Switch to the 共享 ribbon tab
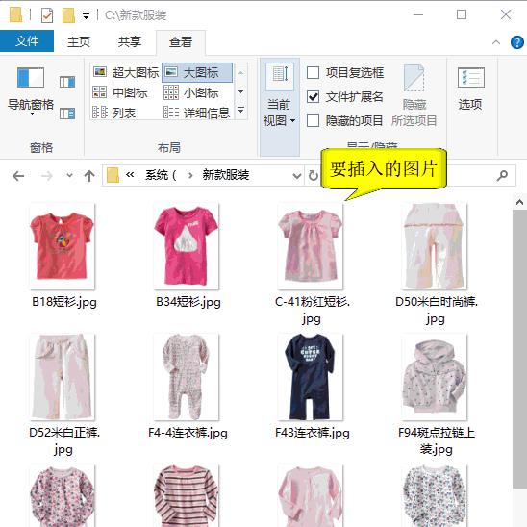 coord(130,41)
